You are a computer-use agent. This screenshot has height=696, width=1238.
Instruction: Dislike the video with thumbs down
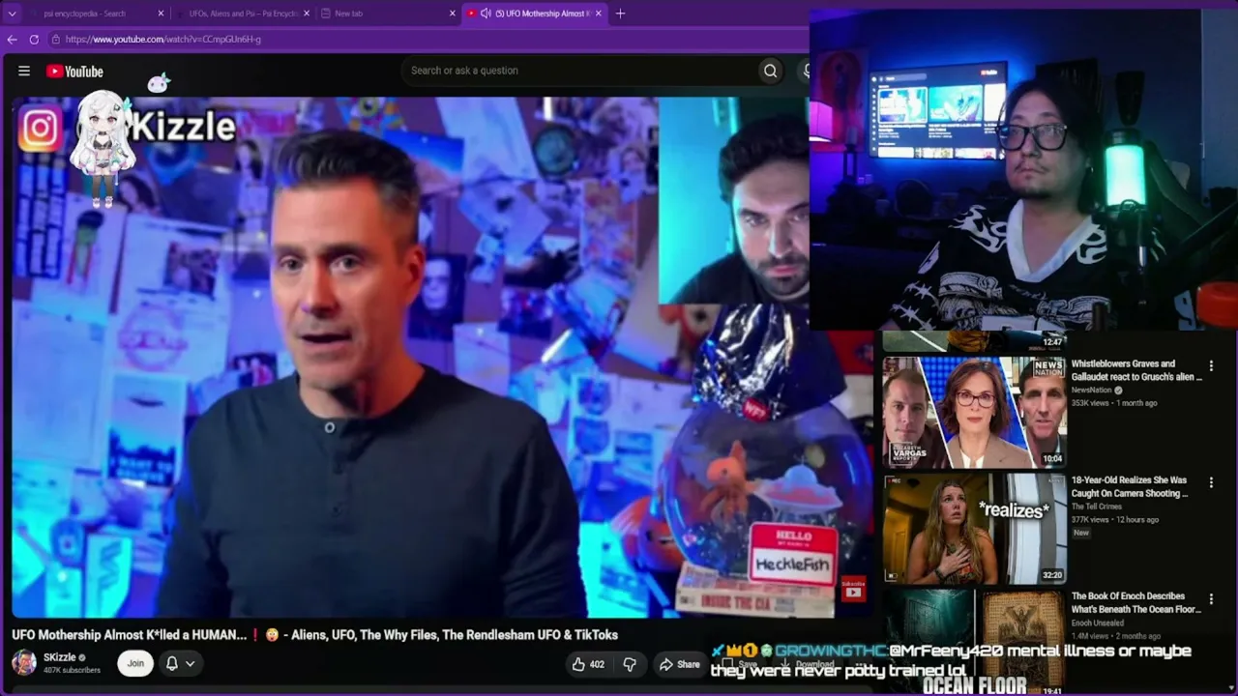(x=630, y=664)
